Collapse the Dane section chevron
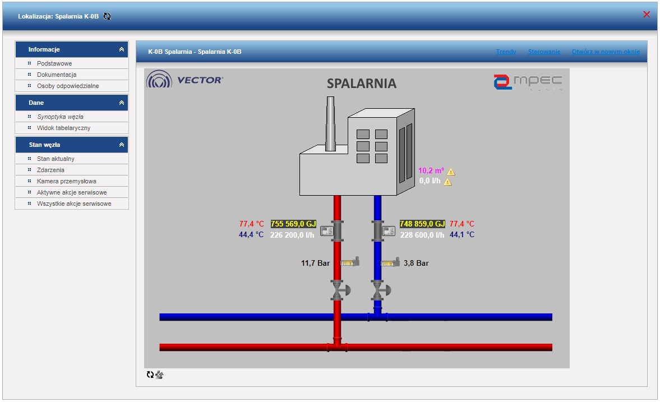The width and height of the screenshot is (660, 402). pos(122,103)
